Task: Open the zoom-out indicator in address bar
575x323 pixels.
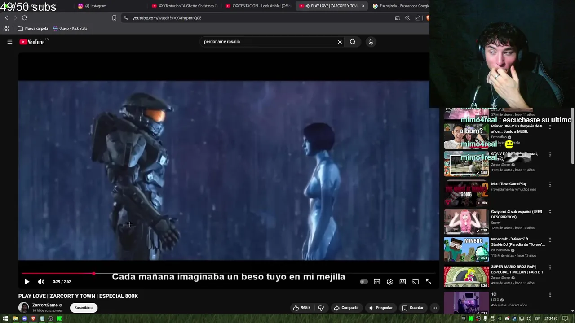Action: point(407,18)
